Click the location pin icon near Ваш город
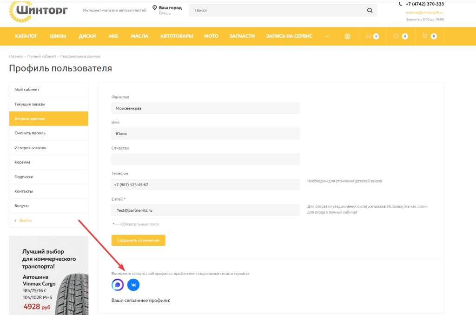 coord(154,7)
